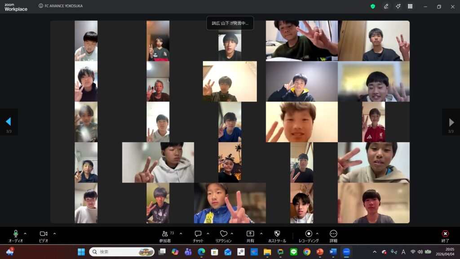
Task: Click the リアクション heart icon
Action: 223,234
